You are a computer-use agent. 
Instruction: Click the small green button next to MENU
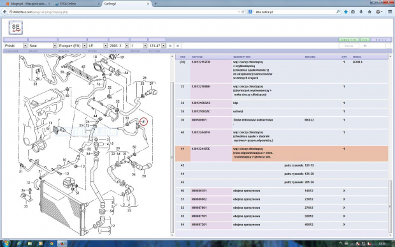[365, 40]
